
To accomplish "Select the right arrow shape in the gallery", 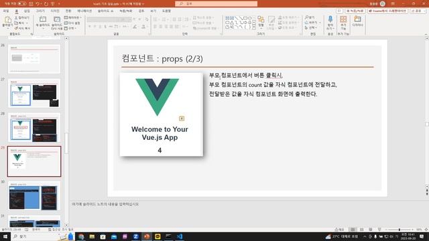I will (245, 22).
